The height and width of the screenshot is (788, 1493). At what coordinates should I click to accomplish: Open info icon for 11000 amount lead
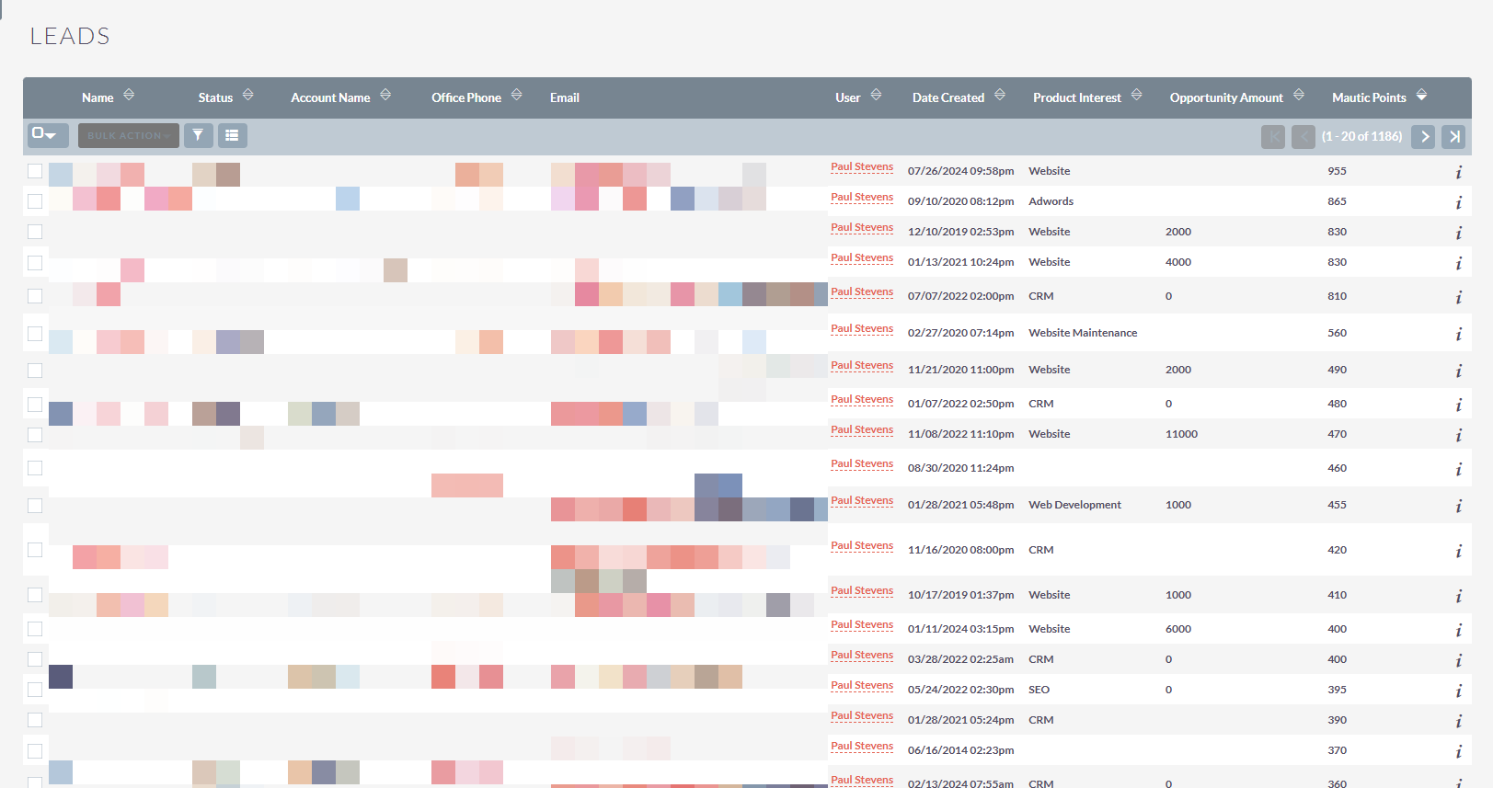(1459, 435)
